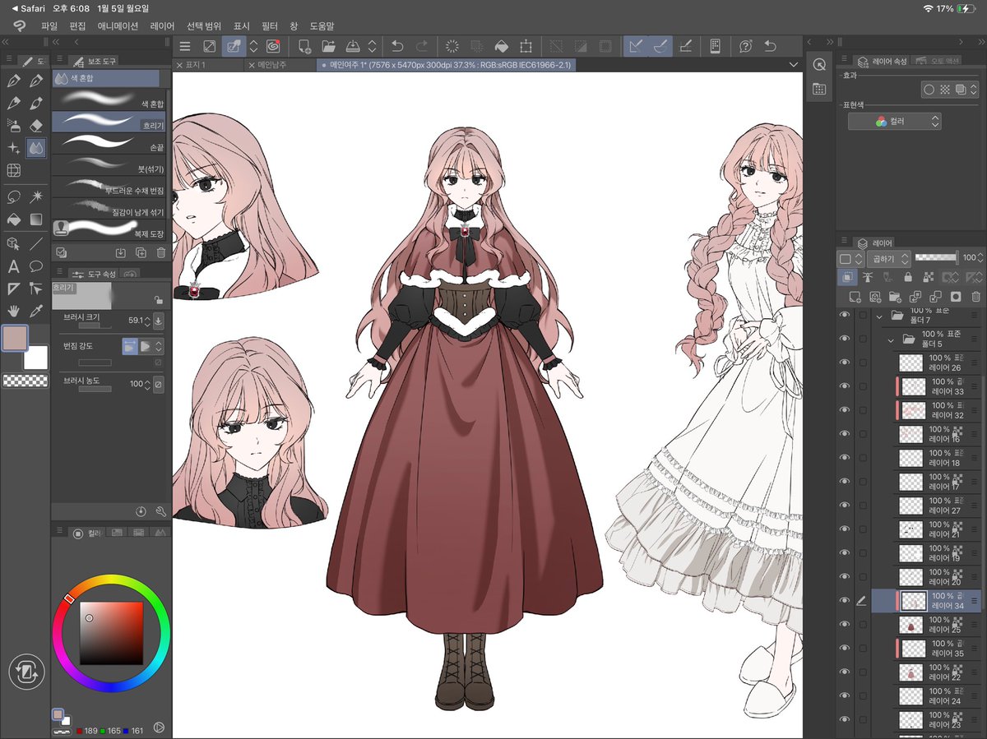Create new raster layer in Layer panel
The image size is (987, 739).
coord(855,297)
